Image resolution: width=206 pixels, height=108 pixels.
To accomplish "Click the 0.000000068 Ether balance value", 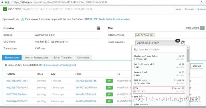I will click(45, 35).
